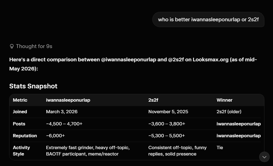Click the iwannasleeponurlap column header
The image size is (273, 166).
click(x=68, y=100)
